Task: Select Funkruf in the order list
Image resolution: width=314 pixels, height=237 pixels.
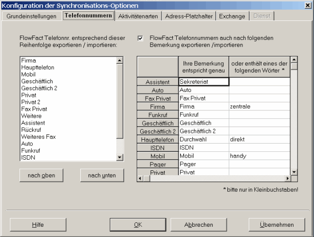Action: click(x=69, y=150)
